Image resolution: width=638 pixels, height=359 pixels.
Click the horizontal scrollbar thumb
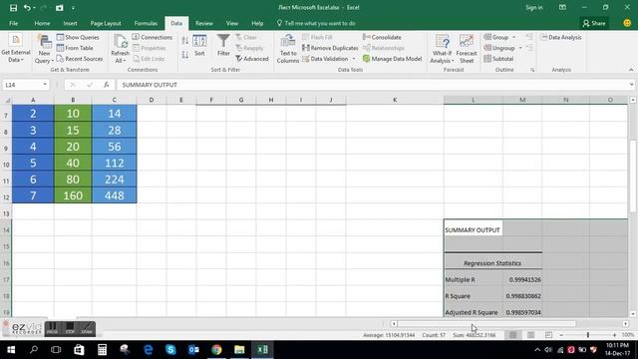[486, 323]
